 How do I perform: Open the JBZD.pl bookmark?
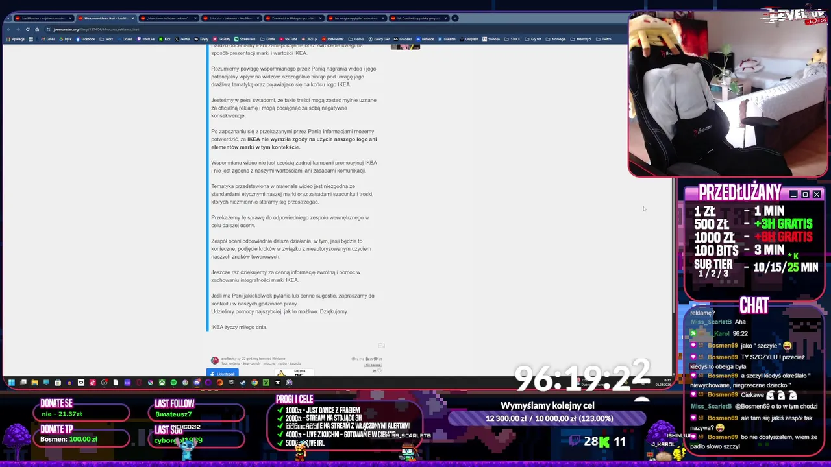click(x=309, y=39)
